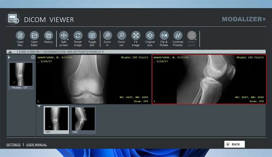Image resolution: width=272 pixels, height=157 pixels.
Task: Open Contrast Presets
Action: click(178, 35)
